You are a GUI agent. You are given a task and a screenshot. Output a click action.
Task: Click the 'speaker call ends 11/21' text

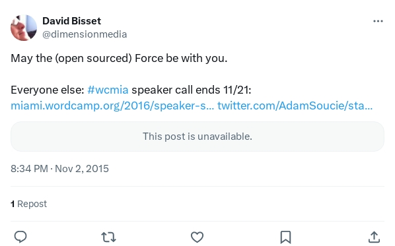[192, 90]
